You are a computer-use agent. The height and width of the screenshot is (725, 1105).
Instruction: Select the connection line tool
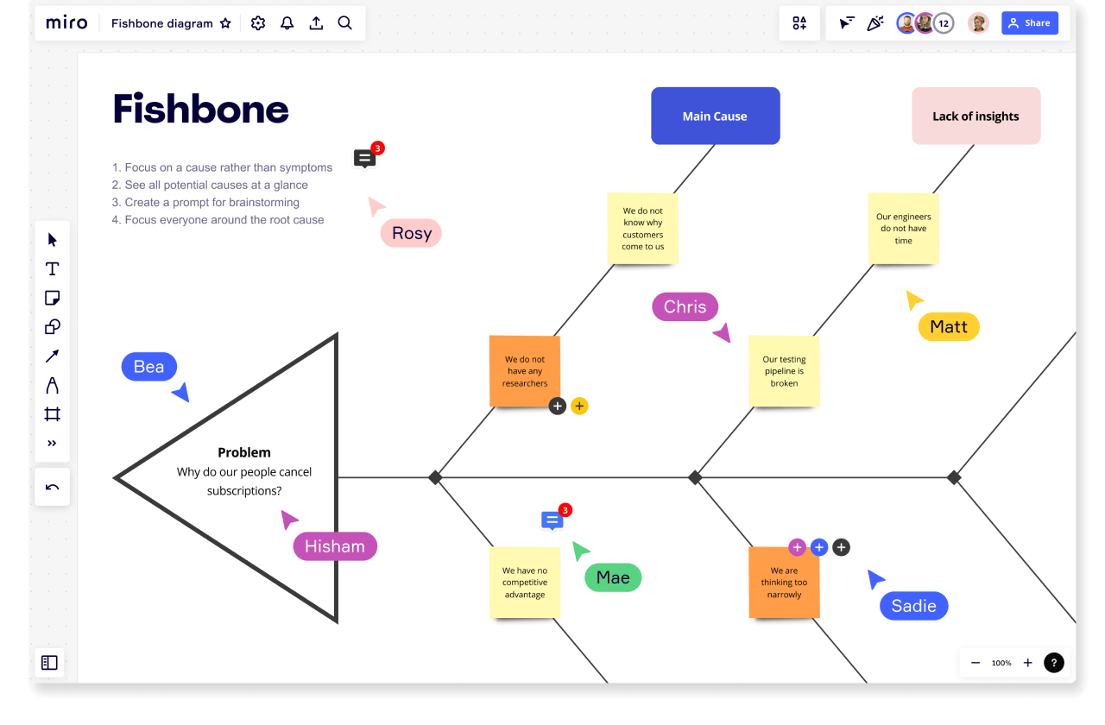tap(52, 356)
